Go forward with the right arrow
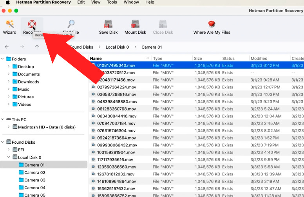Screen dimensions: 304x197 22,47
